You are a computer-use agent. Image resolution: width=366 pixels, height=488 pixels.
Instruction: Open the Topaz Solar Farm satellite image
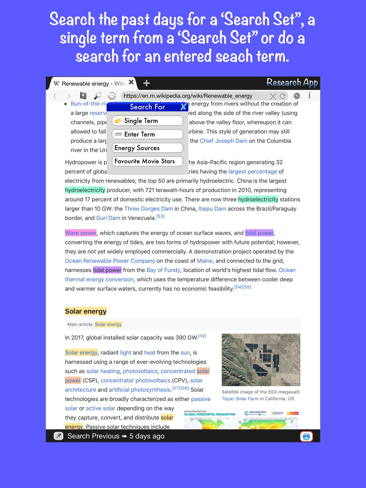coord(261,360)
